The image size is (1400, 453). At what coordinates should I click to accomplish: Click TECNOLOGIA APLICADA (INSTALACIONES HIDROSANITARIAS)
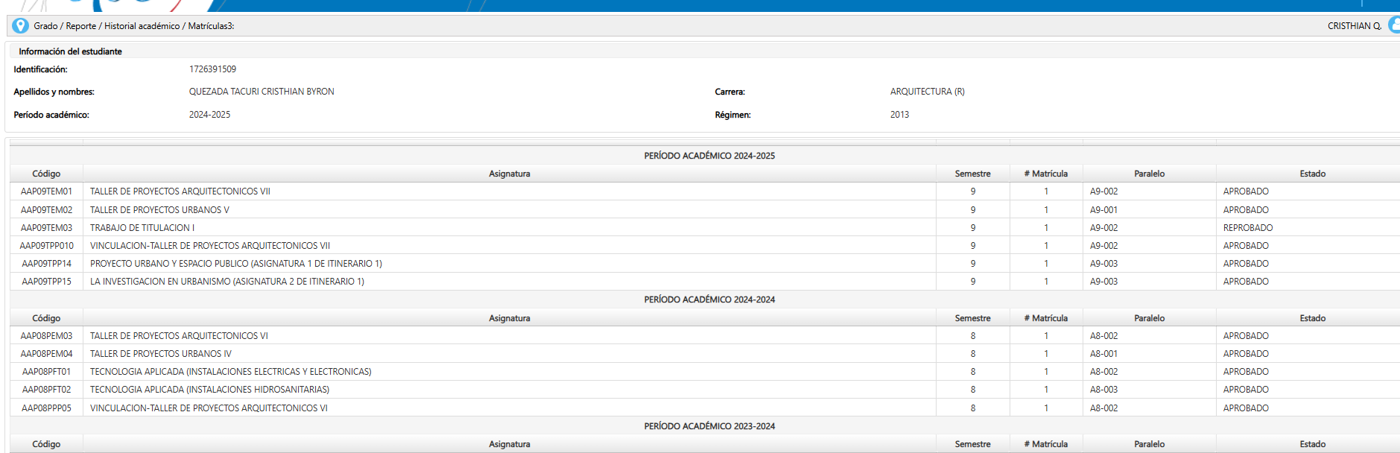pos(209,390)
